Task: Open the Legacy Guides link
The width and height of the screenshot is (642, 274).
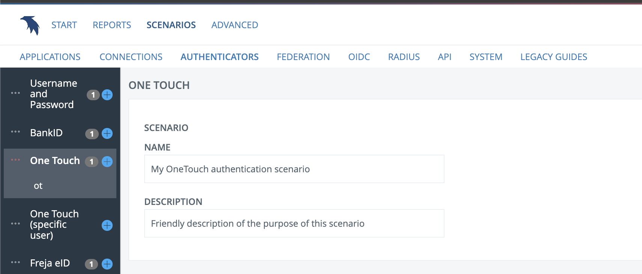Action: pos(553,57)
